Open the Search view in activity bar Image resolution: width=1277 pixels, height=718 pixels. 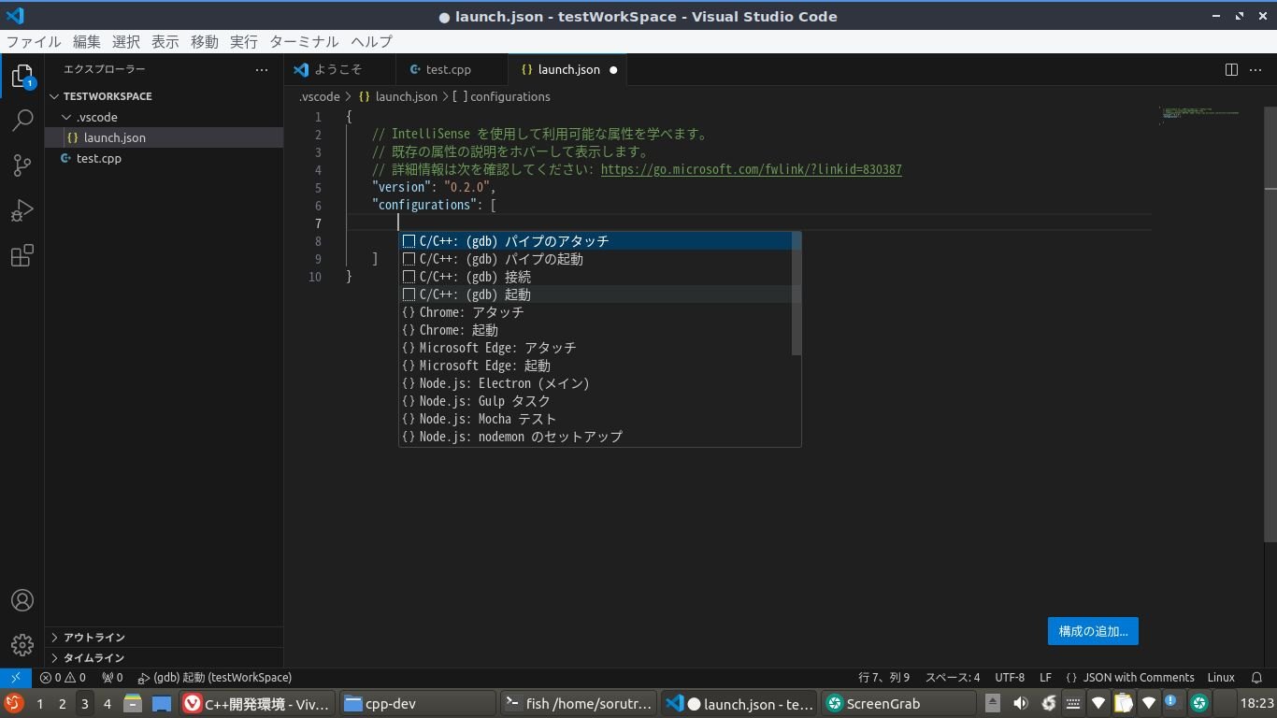tap(22, 121)
